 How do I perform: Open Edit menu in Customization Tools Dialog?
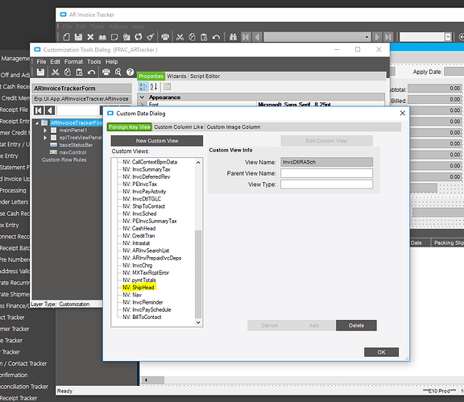coord(55,61)
